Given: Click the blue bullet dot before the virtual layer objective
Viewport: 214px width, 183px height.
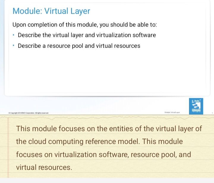Looking at the screenshot, I should (x=14, y=35).
